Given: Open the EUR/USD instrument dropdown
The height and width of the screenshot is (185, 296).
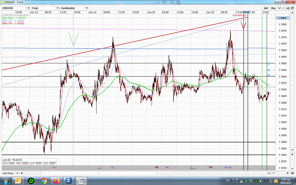Looking at the screenshot, I should pyautogui.click(x=28, y=8).
